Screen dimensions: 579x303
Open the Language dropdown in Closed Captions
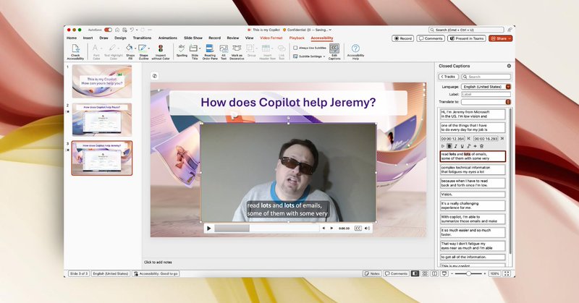[508, 87]
